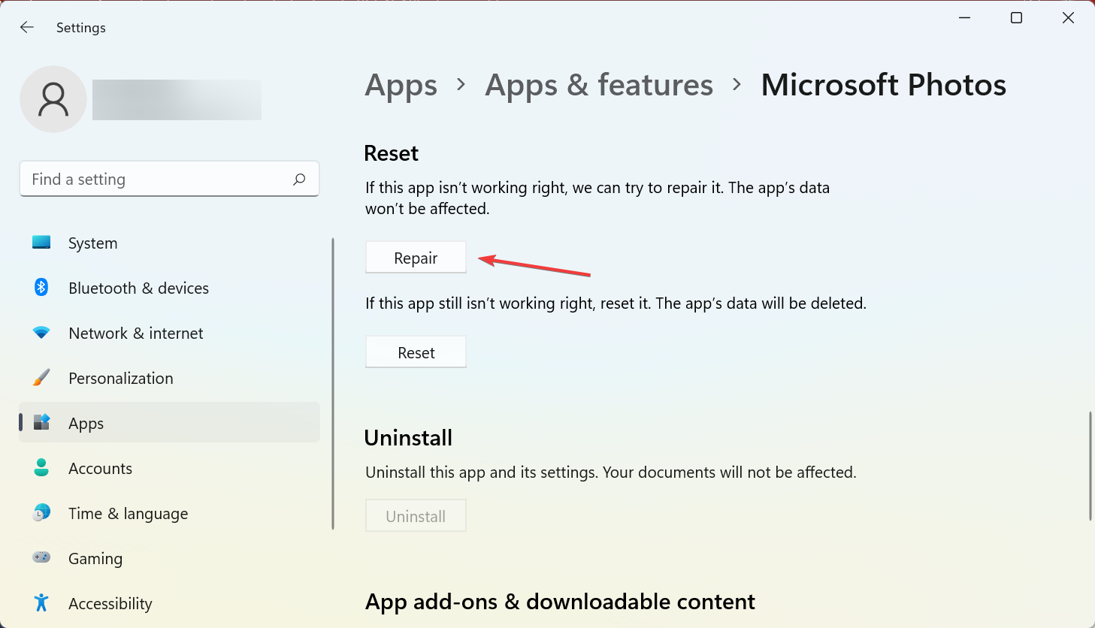Navigate to Apps & features breadcrumb
1095x628 pixels.
pyautogui.click(x=599, y=86)
